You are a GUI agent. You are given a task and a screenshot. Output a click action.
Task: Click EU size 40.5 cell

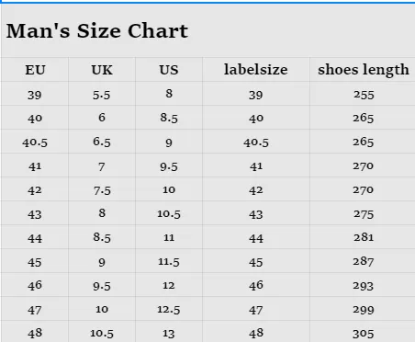click(35, 142)
